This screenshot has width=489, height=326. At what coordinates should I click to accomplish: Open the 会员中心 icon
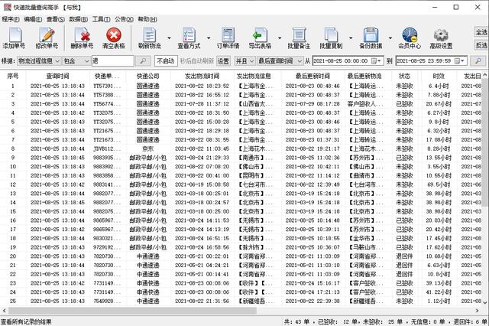coord(410,36)
